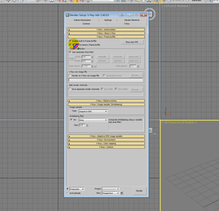Viewport: 219px width, 211px height.
Task: Click the image aspect lock button
Action: (95, 66)
